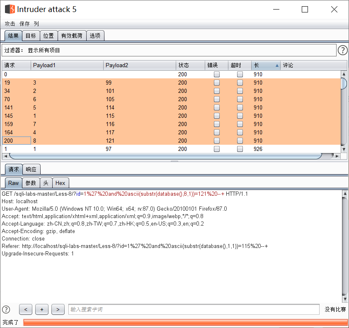Switch to the 结果 tab

point(13,36)
